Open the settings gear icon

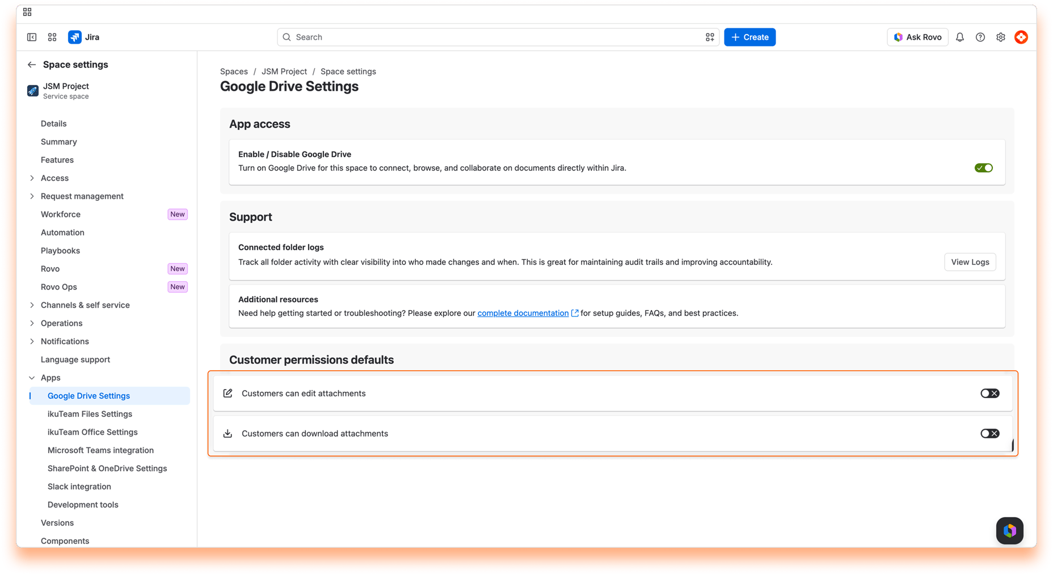click(1001, 37)
